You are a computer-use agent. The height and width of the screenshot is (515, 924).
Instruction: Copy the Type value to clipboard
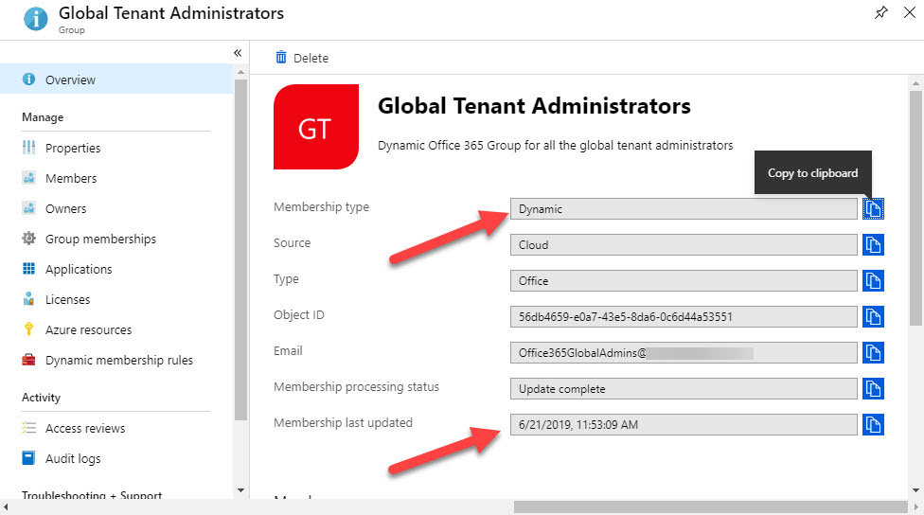[x=873, y=281]
